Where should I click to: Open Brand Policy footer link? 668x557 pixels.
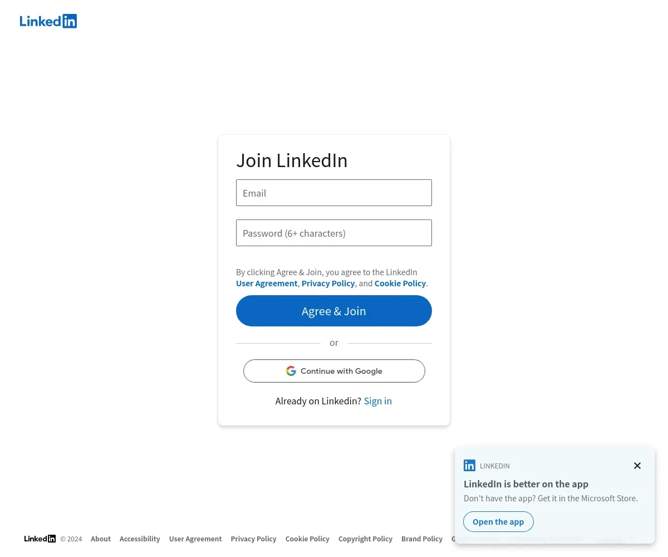(422, 539)
